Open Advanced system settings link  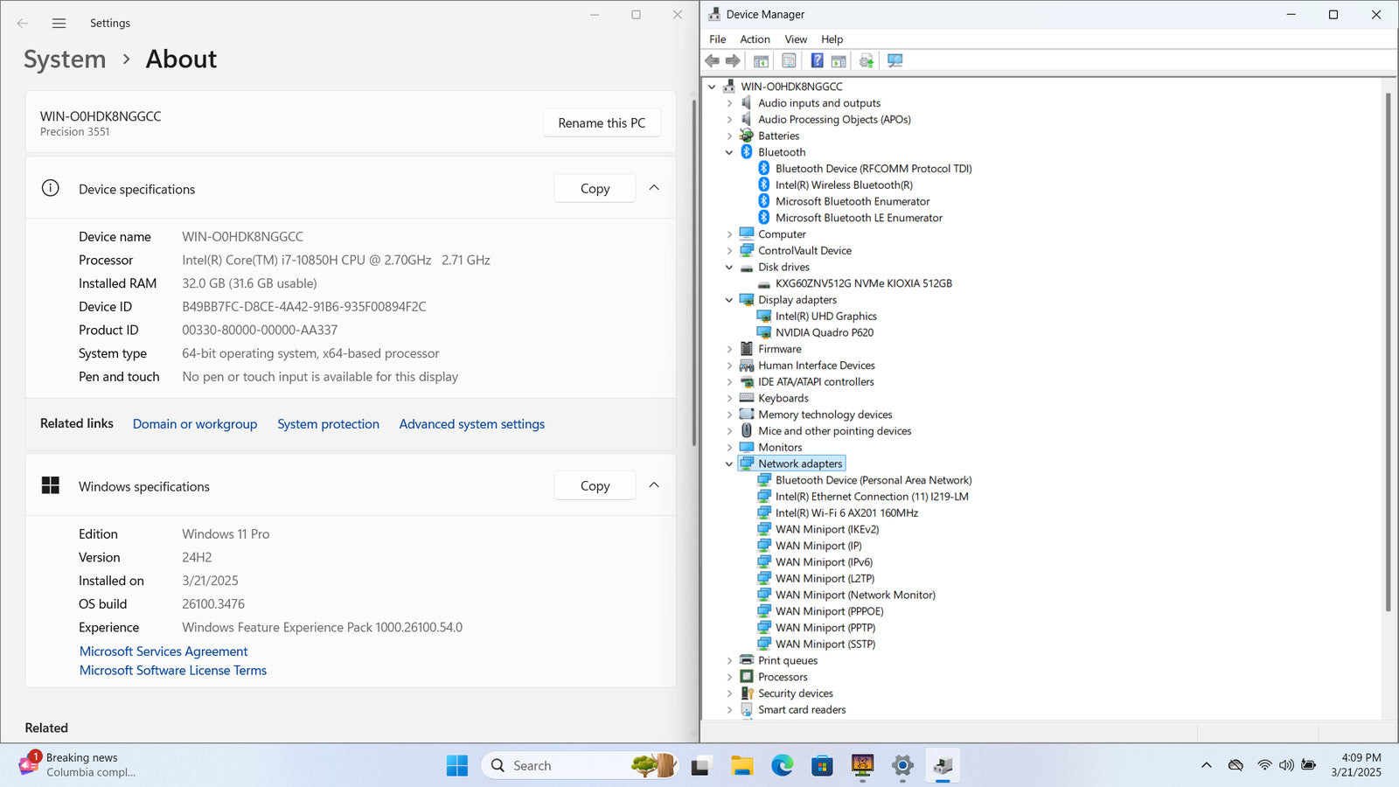(472, 424)
